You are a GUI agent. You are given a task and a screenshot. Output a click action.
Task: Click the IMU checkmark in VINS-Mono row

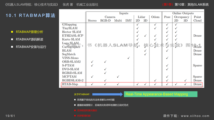[129, 58]
